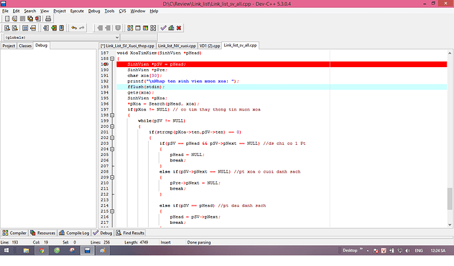
Task: Click the Compile grid icon in toolbar
Action: (x=130, y=28)
